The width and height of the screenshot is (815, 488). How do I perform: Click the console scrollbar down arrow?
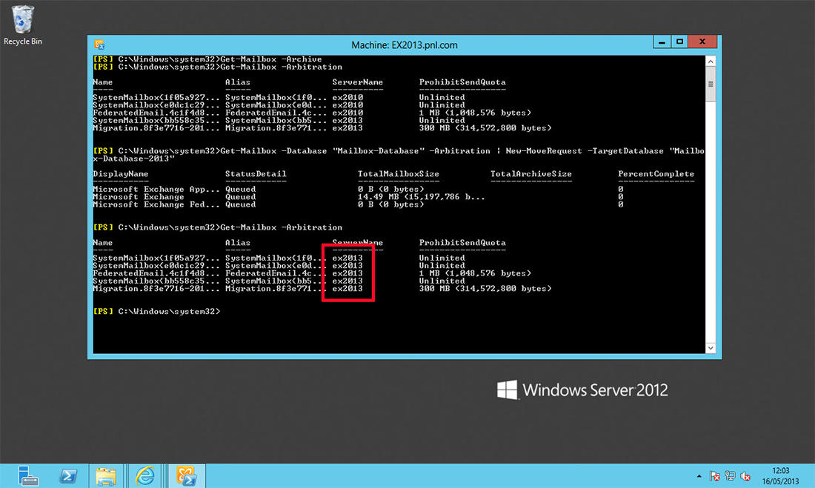pos(711,348)
